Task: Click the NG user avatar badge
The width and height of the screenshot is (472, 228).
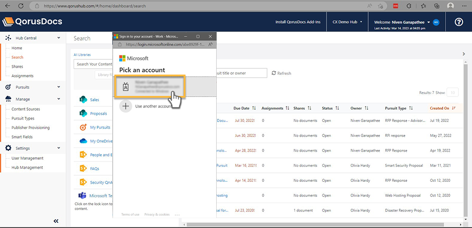Action: point(436,22)
